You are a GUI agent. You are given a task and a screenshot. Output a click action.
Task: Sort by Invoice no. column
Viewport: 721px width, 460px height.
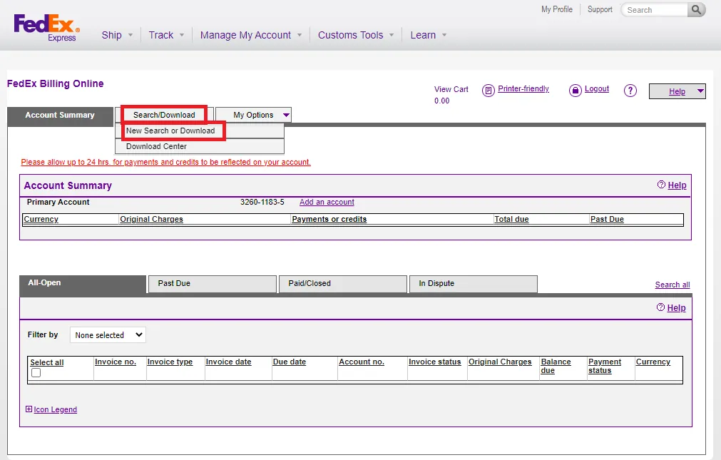click(116, 362)
